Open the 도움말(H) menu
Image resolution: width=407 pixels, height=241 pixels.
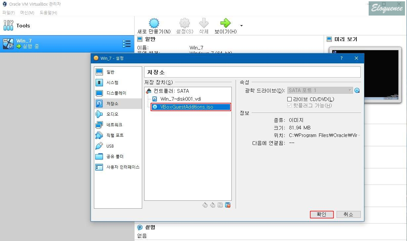tap(48, 13)
